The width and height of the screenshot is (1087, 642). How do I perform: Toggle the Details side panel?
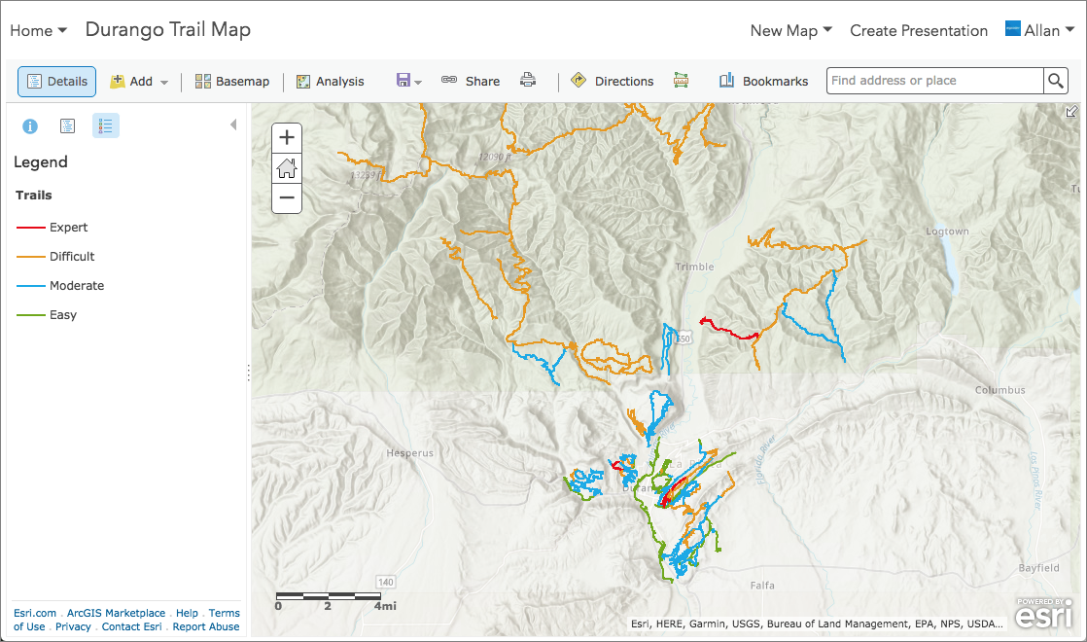point(57,82)
